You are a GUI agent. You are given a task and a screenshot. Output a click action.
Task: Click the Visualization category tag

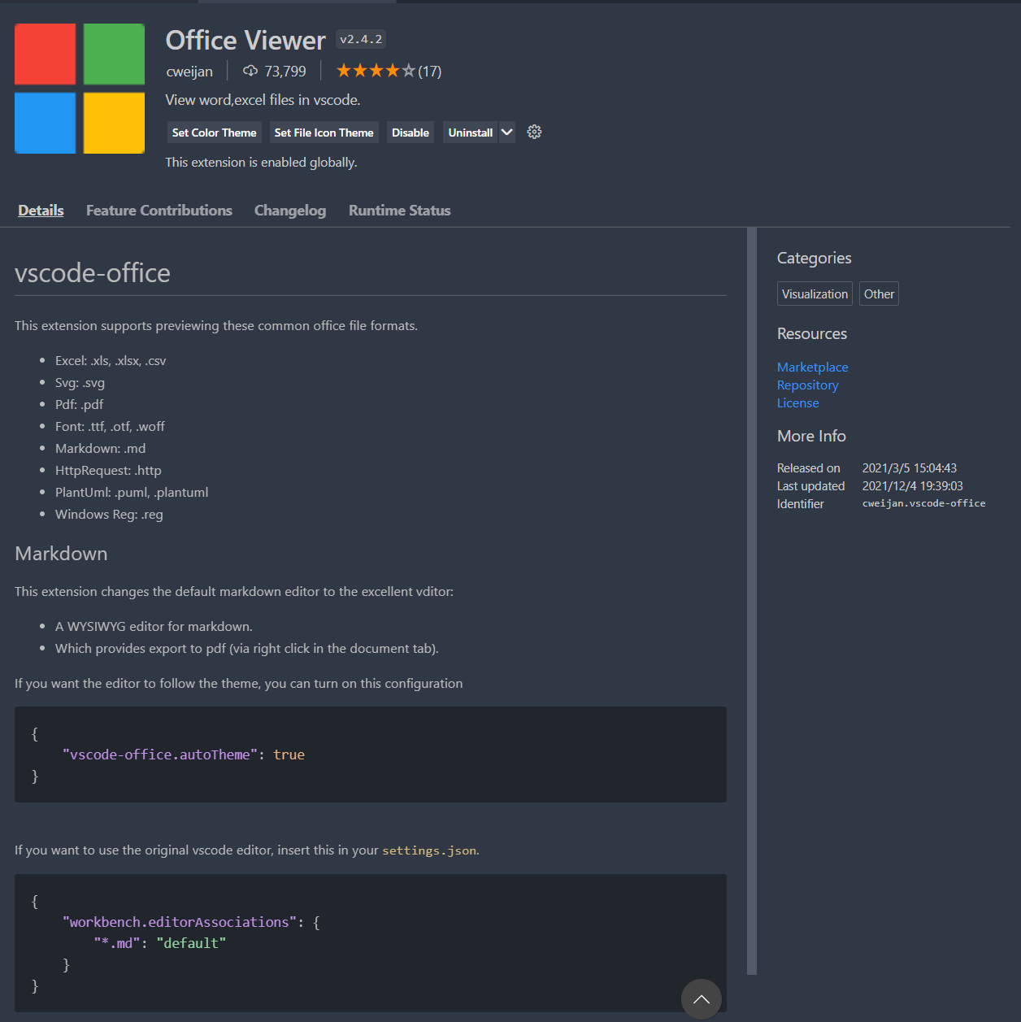(x=815, y=294)
